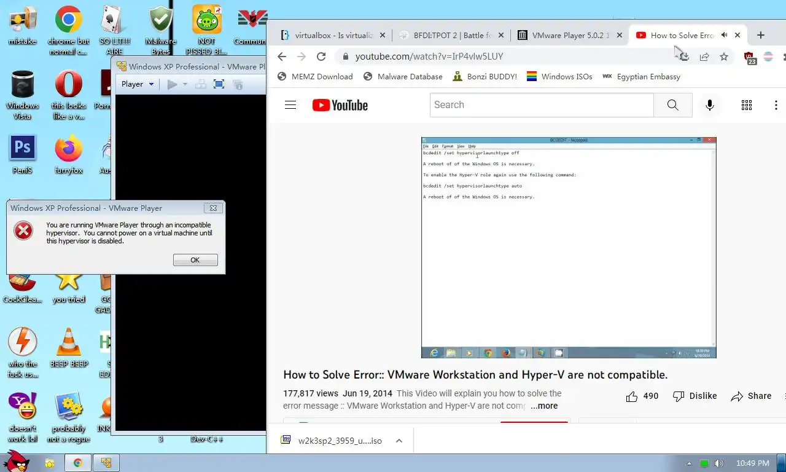The height and width of the screenshot is (472, 786).
Task: Switch to VMware Player via taskbar button
Action: (106, 463)
